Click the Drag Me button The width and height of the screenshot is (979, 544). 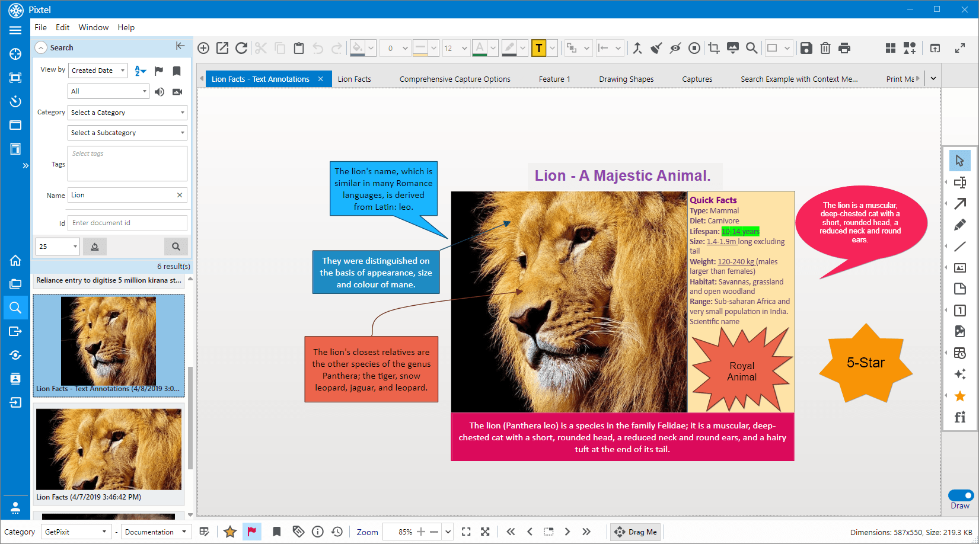(636, 532)
